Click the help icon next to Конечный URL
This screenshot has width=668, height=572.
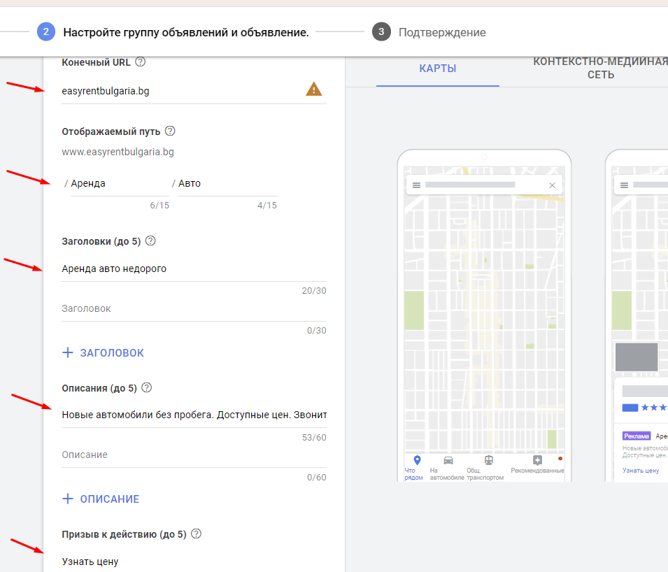[140, 62]
